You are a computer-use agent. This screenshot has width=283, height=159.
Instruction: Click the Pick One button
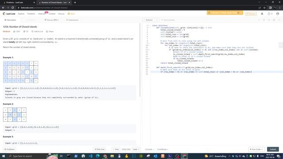pos(99,149)
